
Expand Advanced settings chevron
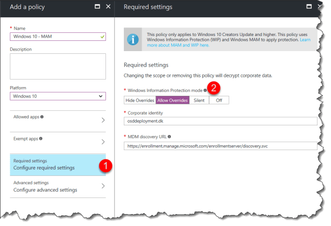[103, 186]
